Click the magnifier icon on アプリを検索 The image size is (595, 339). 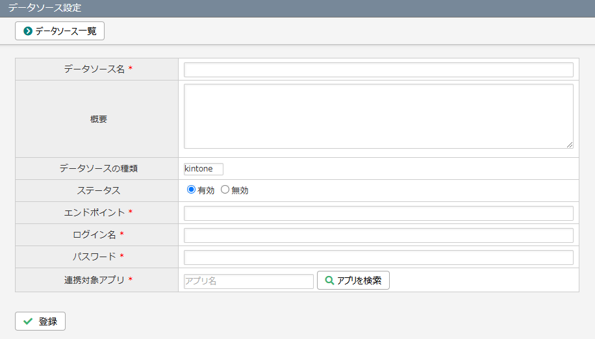(329, 281)
